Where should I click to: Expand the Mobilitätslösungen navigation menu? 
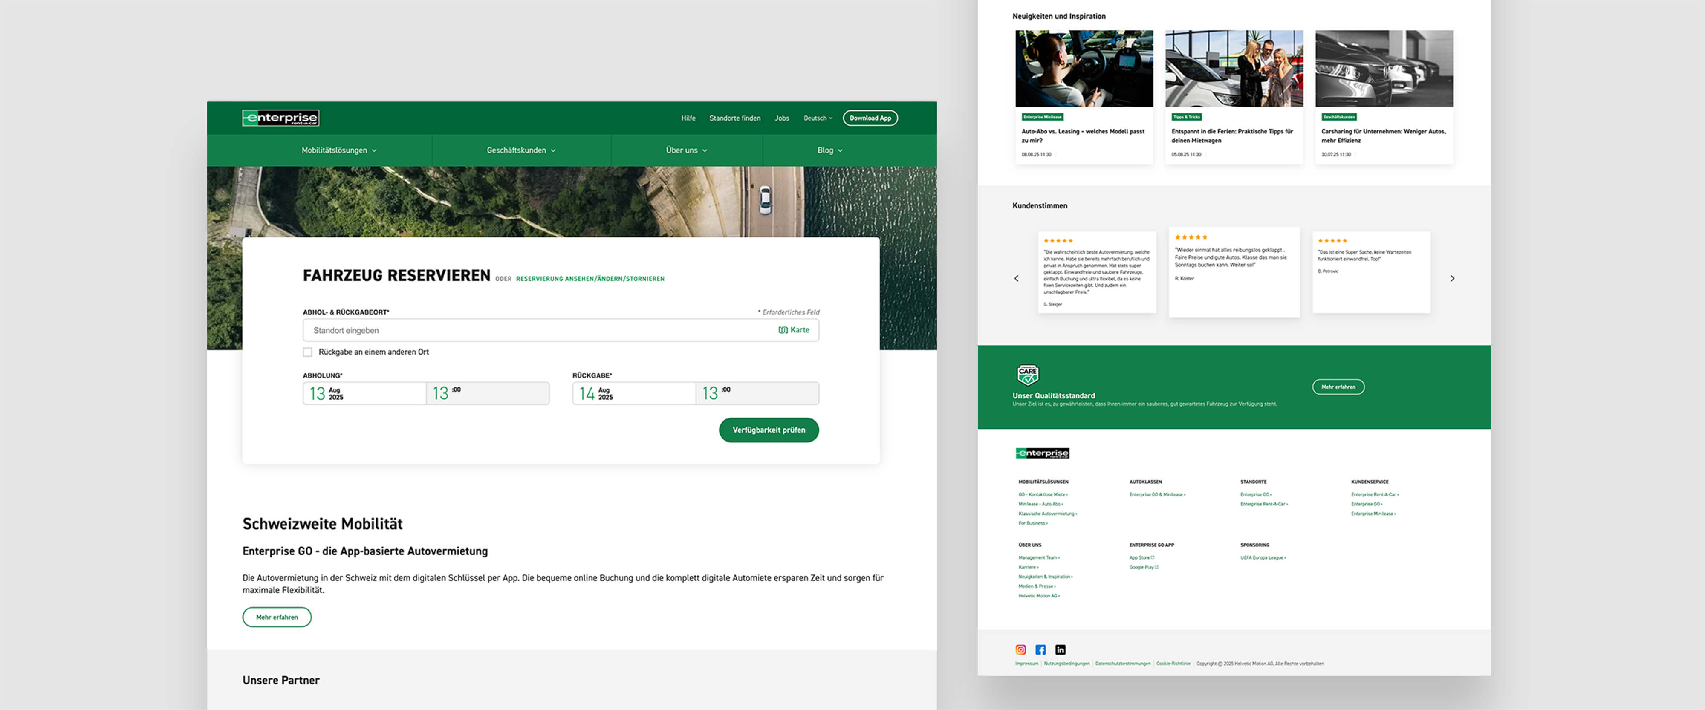click(338, 150)
